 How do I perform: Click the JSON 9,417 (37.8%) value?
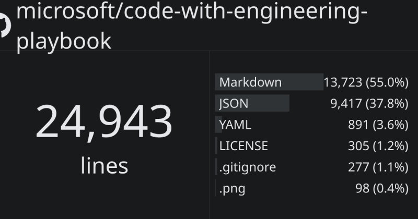pyautogui.click(x=369, y=103)
